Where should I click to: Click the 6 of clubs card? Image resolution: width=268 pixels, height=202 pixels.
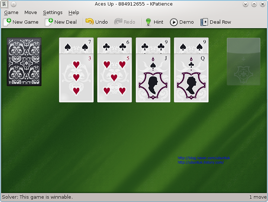coord(115,46)
